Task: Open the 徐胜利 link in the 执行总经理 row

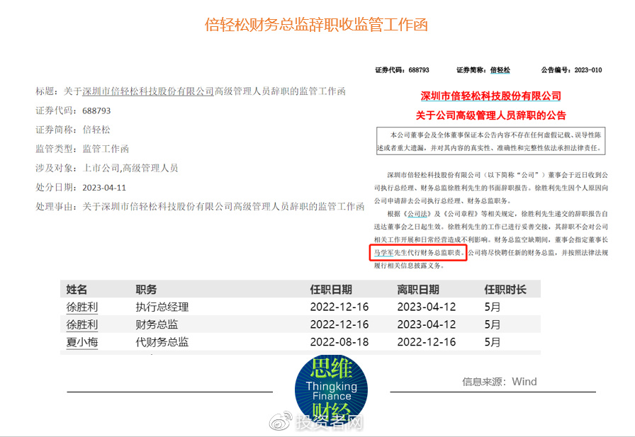Action: (82, 307)
